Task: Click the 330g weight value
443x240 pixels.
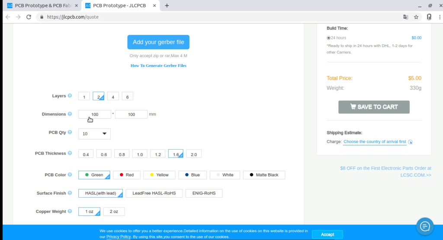Action: coord(415,88)
